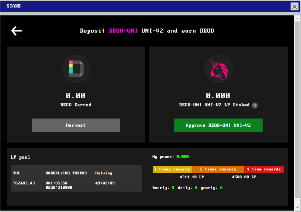Select the 1 time rewards red segment
This screenshot has width=301, height=212.
pos(264,169)
